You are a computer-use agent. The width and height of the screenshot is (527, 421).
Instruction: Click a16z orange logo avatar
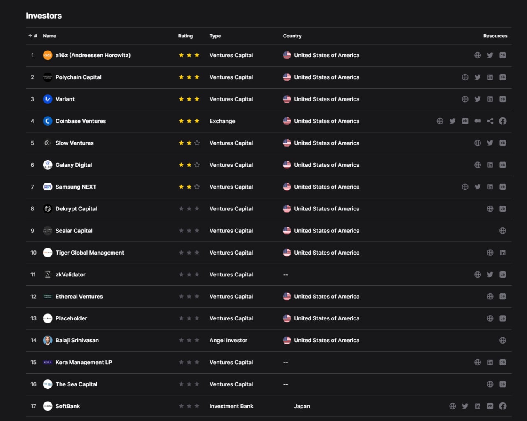(48, 55)
